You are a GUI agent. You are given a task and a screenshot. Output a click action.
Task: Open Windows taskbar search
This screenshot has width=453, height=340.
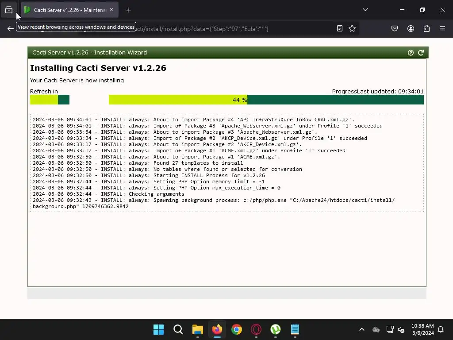178,329
